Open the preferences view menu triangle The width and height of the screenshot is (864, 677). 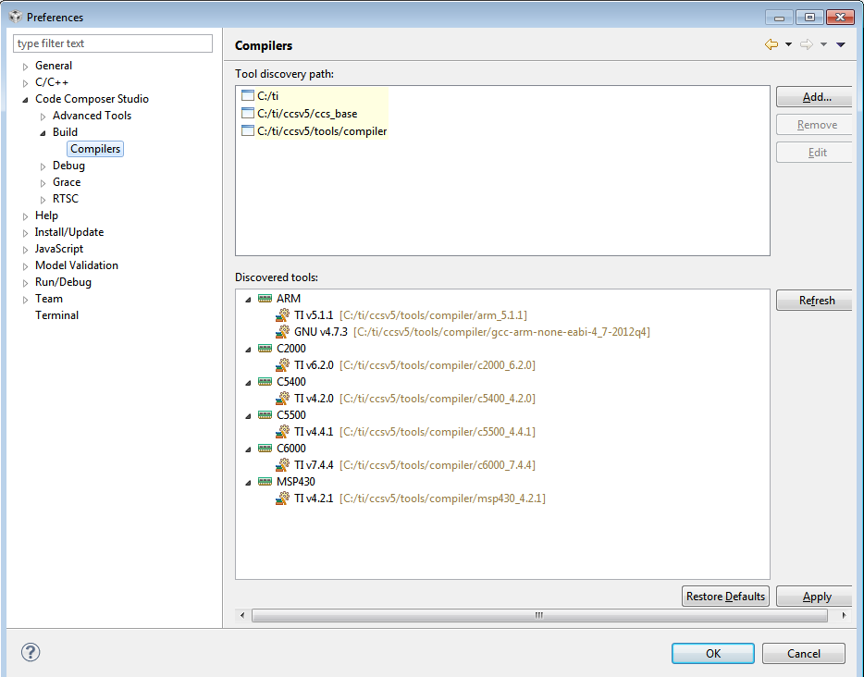click(840, 44)
